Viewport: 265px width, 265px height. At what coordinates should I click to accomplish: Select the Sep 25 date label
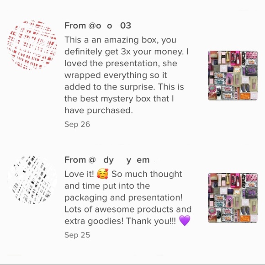(x=77, y=235)
